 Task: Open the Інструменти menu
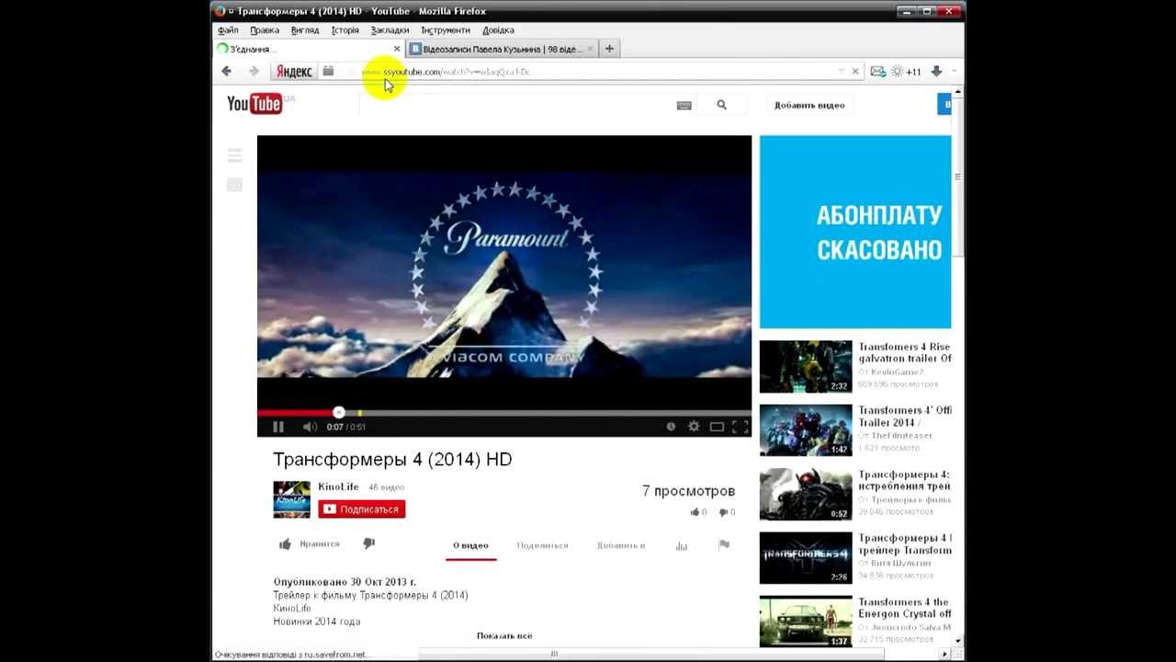[x=446, y=29]
